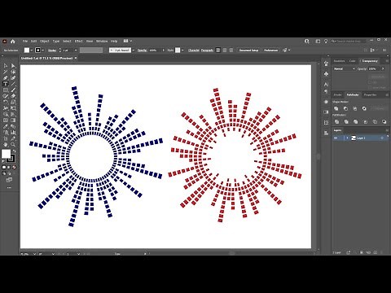Select the Eraser tool
Viewport: 391px width, 293px height.
(x=13, y=96)
